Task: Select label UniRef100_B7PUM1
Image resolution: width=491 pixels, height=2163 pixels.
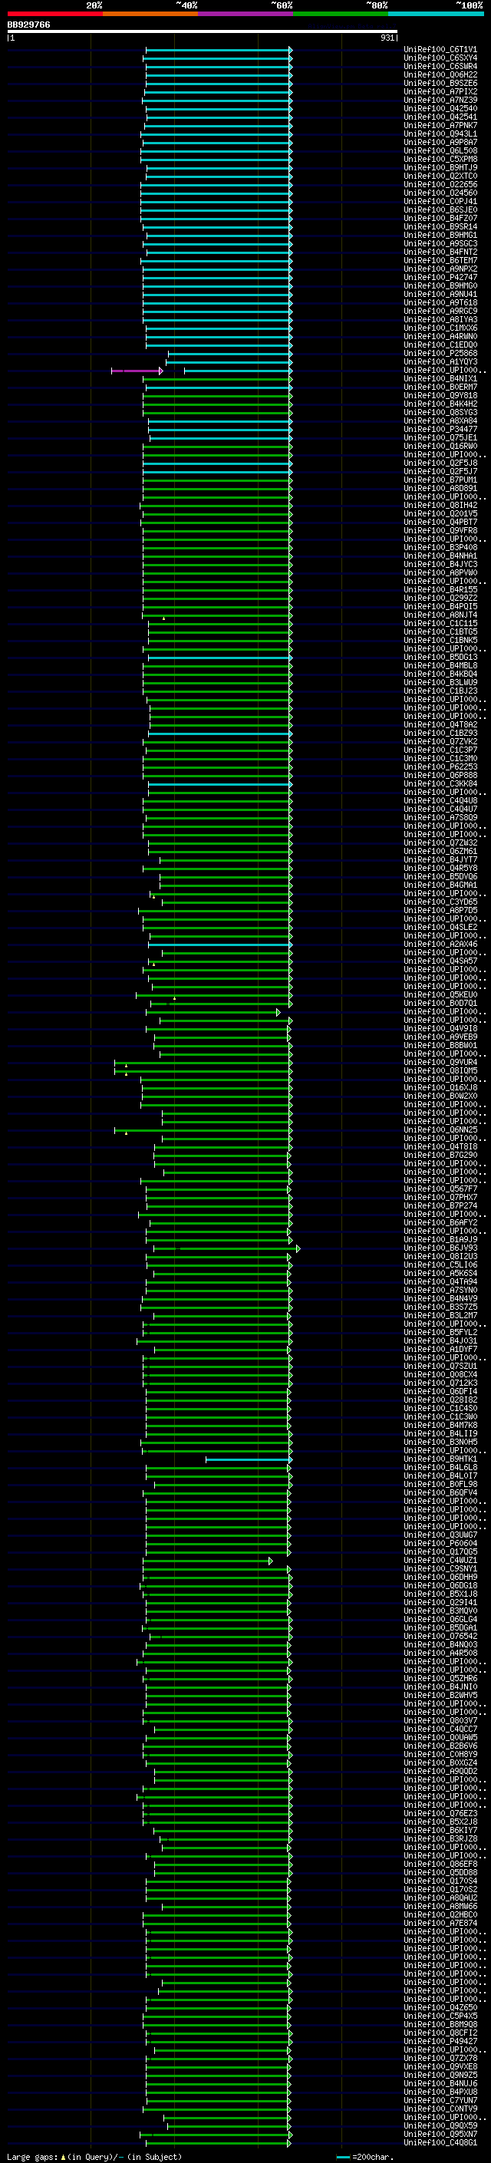Action: click(x=440, y=480)
